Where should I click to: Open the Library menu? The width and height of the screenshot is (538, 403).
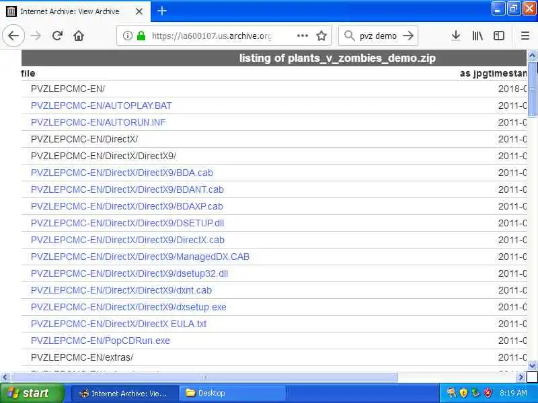pos(477,36)
